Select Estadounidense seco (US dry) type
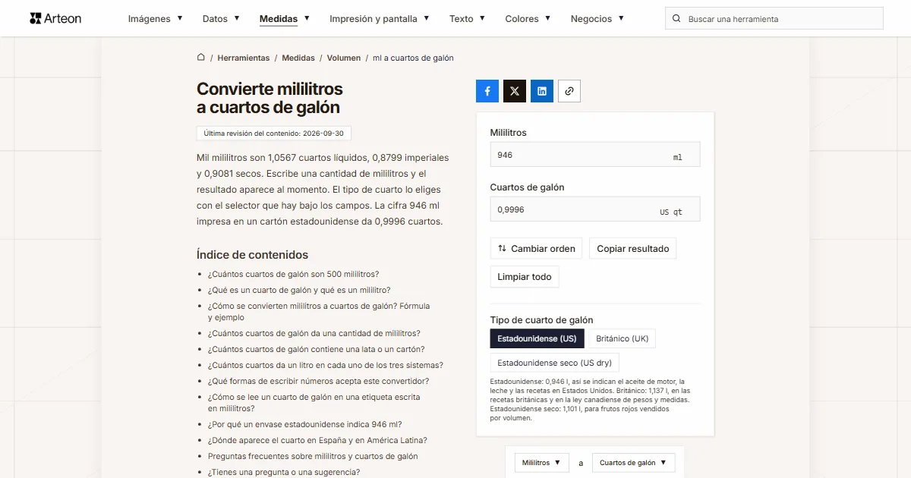The height and width of the screenshot is (478, 911). coord(554,363)
